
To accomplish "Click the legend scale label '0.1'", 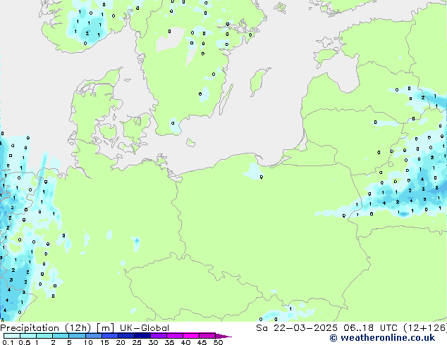I will point(8,342).
